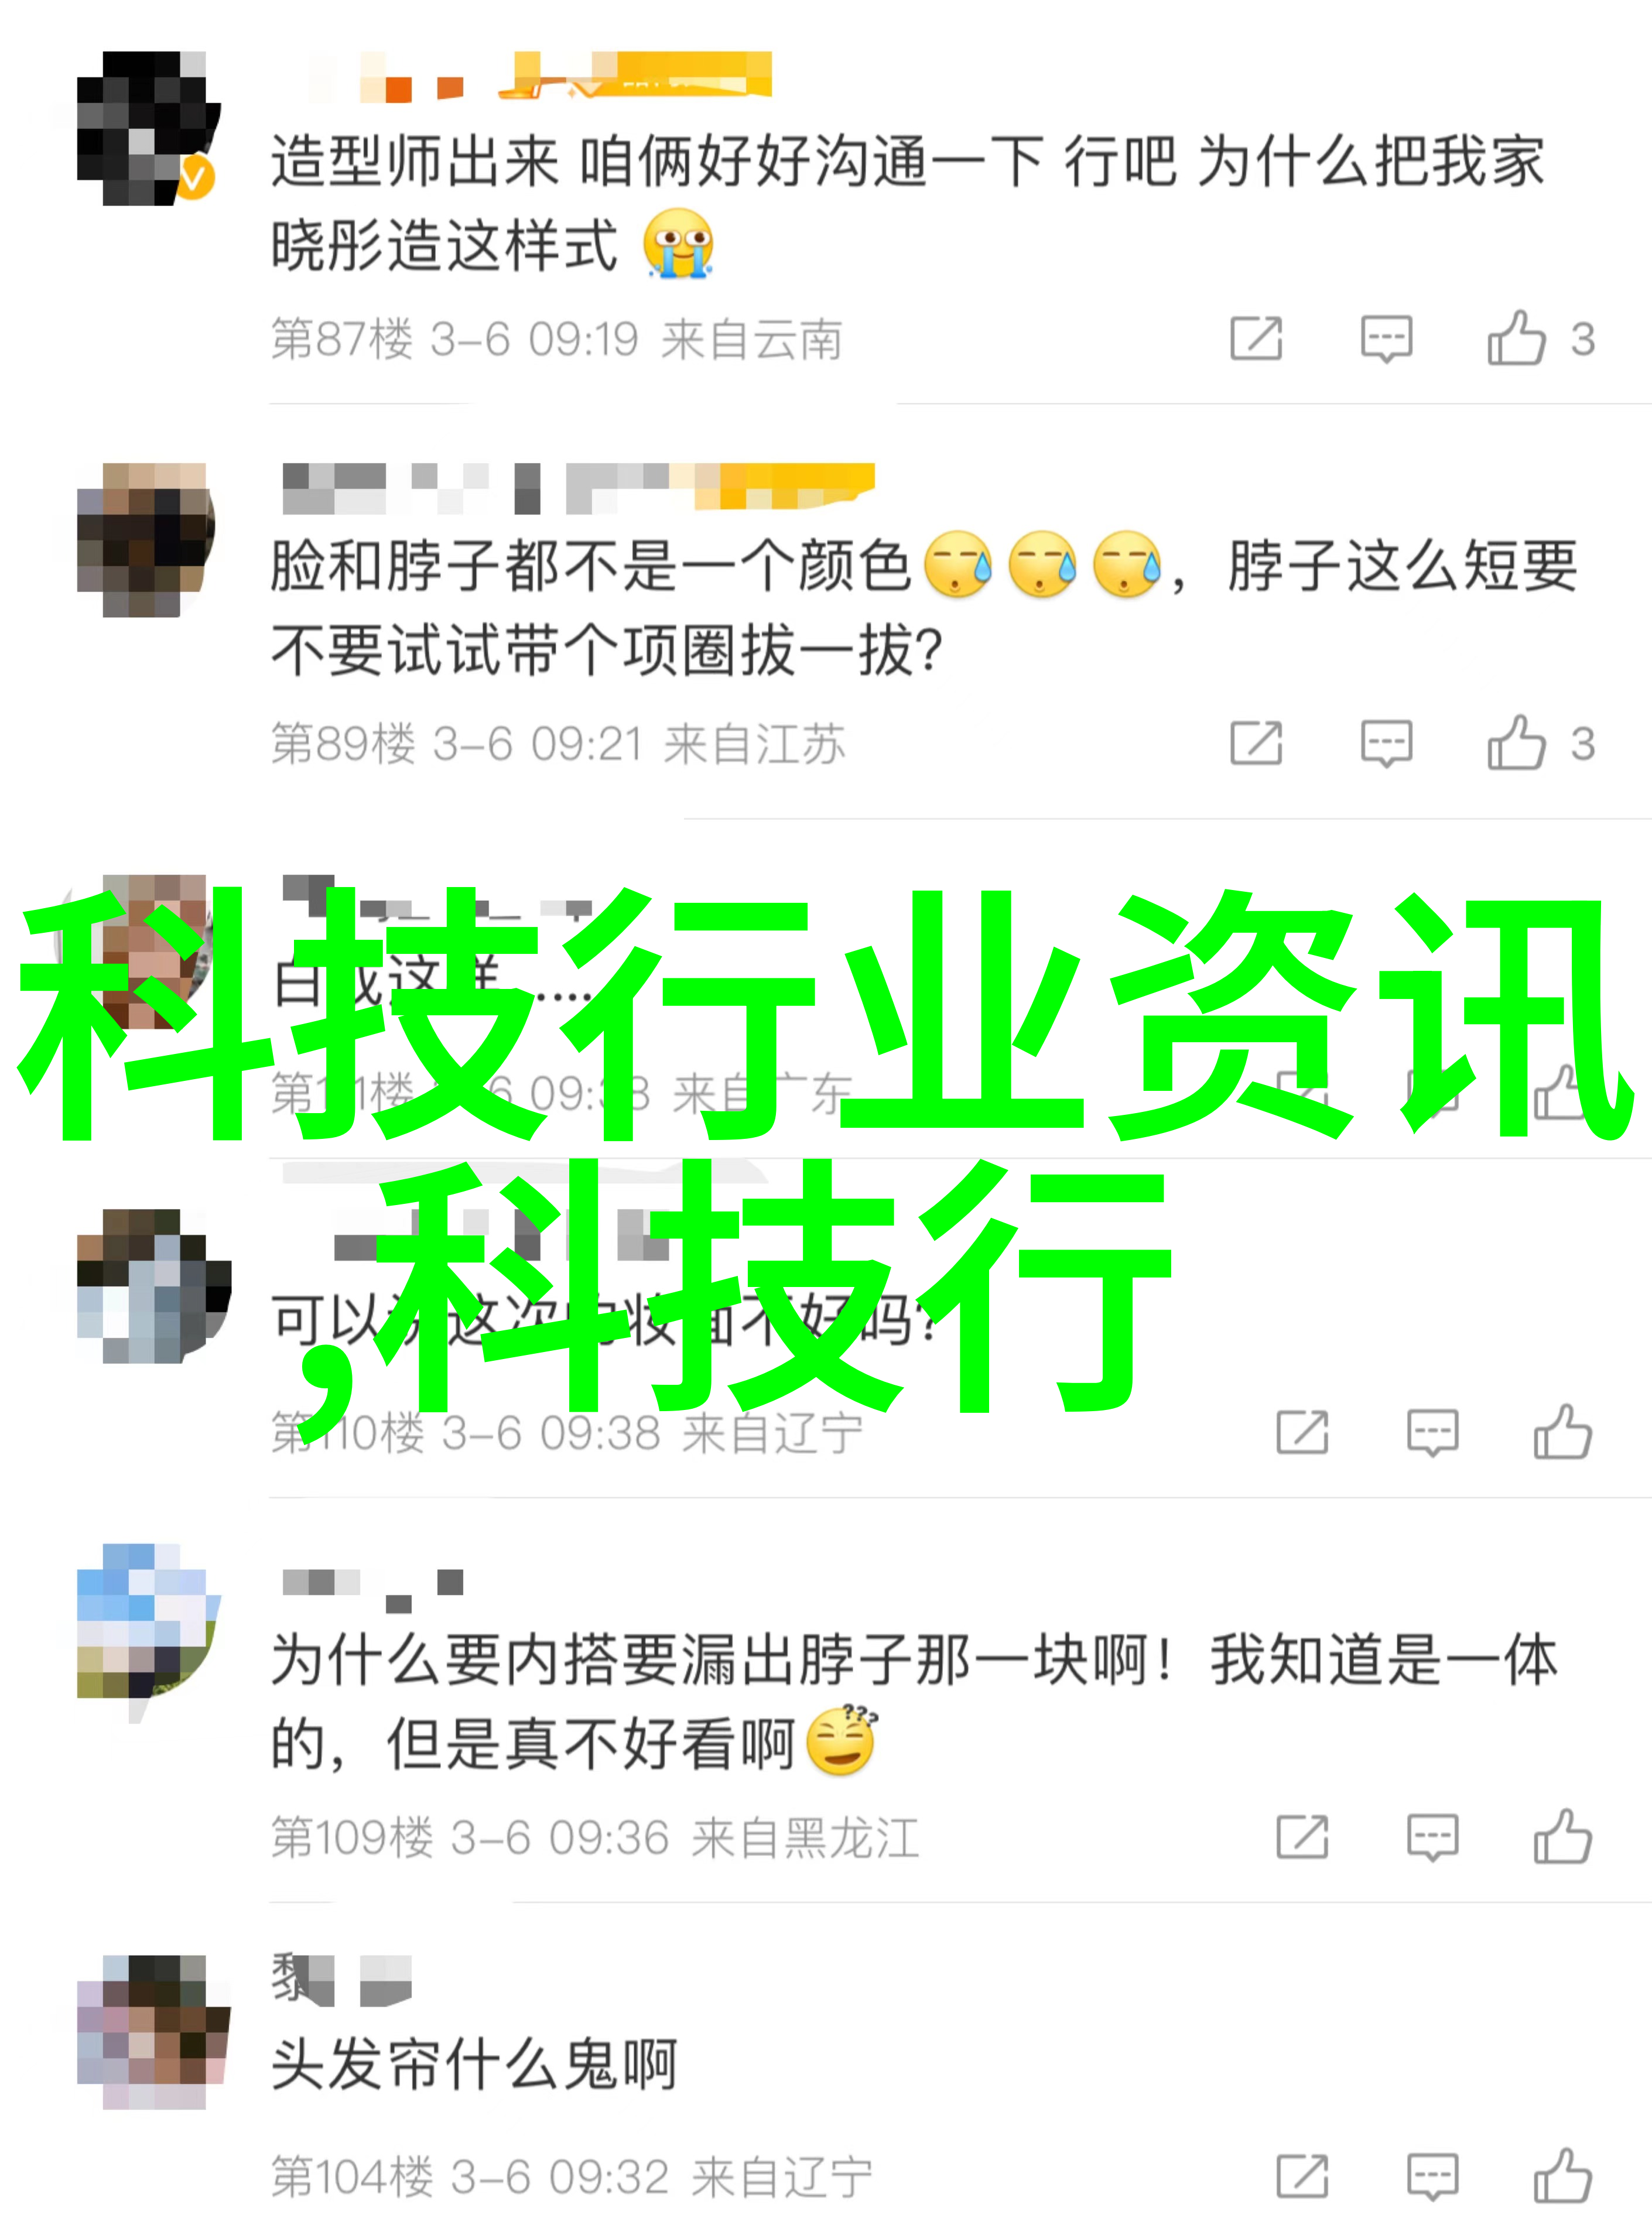The width and height of the screenshot is (1652, 2235).
Task: Open avatar of the 头发帘什么鬼啊 commenter
Action: pyautogui.click(x=154, y=2033)
